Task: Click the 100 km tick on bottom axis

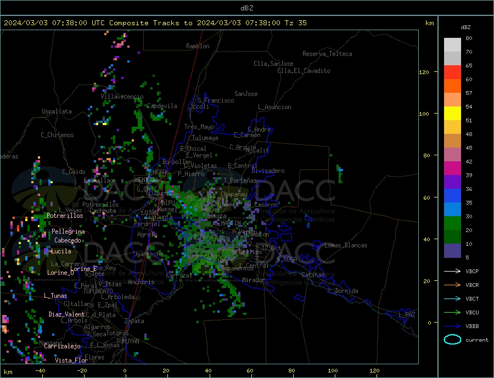Action: click(333, 371)
